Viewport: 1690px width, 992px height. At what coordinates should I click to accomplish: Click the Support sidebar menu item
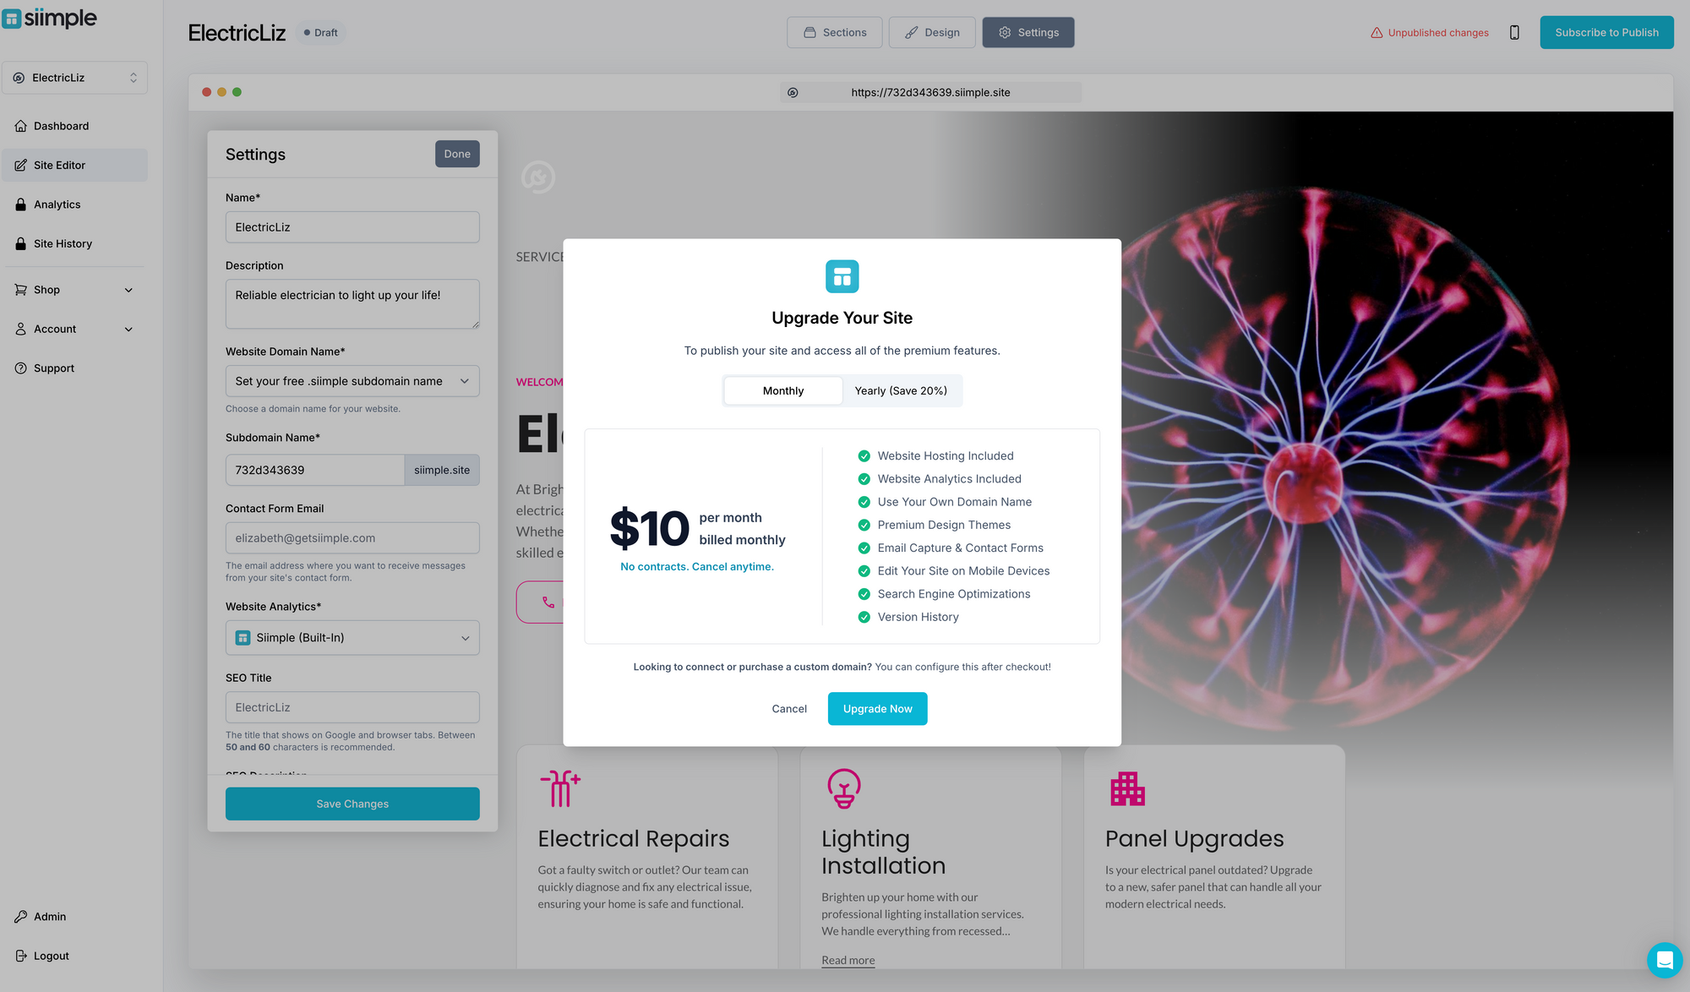coord(54,368)
